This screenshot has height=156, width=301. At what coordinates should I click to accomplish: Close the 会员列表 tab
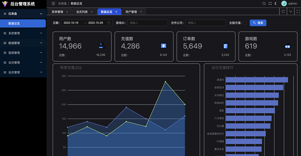point(92,12)
